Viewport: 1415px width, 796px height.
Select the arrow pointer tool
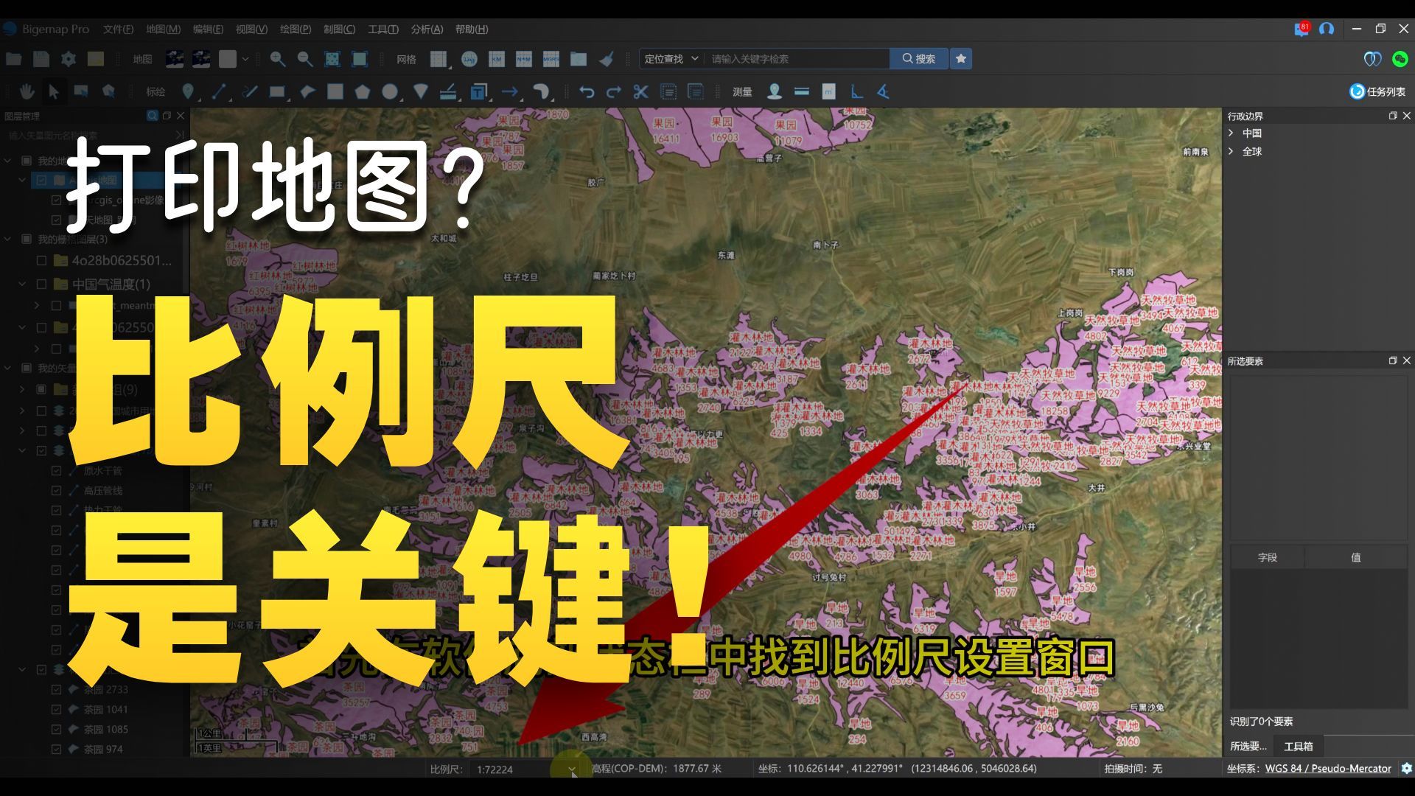coord(54,91)
